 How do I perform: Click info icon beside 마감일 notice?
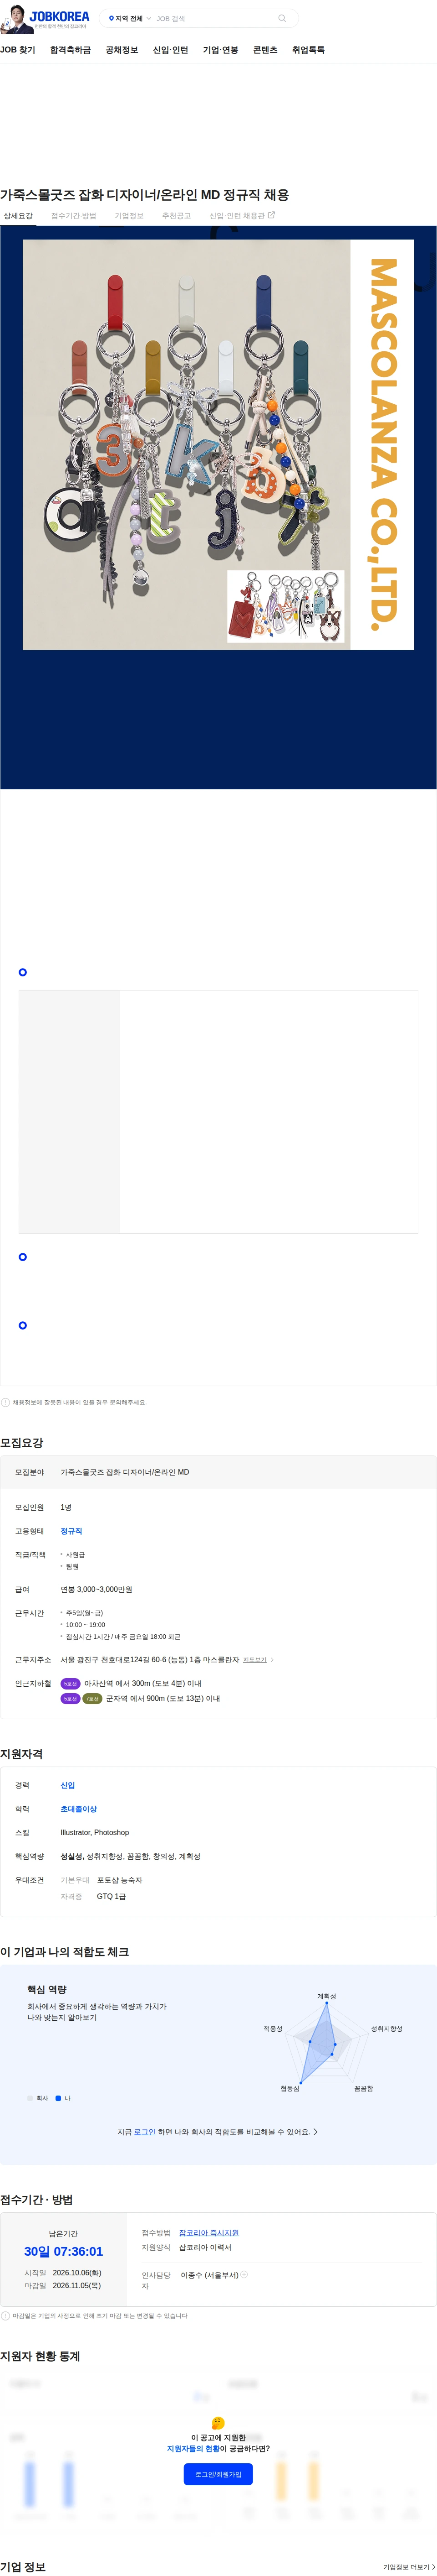(6, 2316)
